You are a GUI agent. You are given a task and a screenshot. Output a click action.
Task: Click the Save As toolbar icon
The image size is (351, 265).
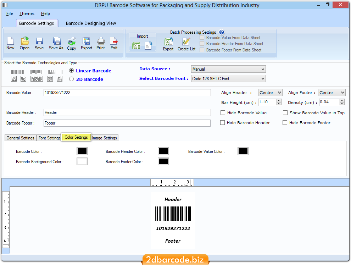tap(56, 41)
